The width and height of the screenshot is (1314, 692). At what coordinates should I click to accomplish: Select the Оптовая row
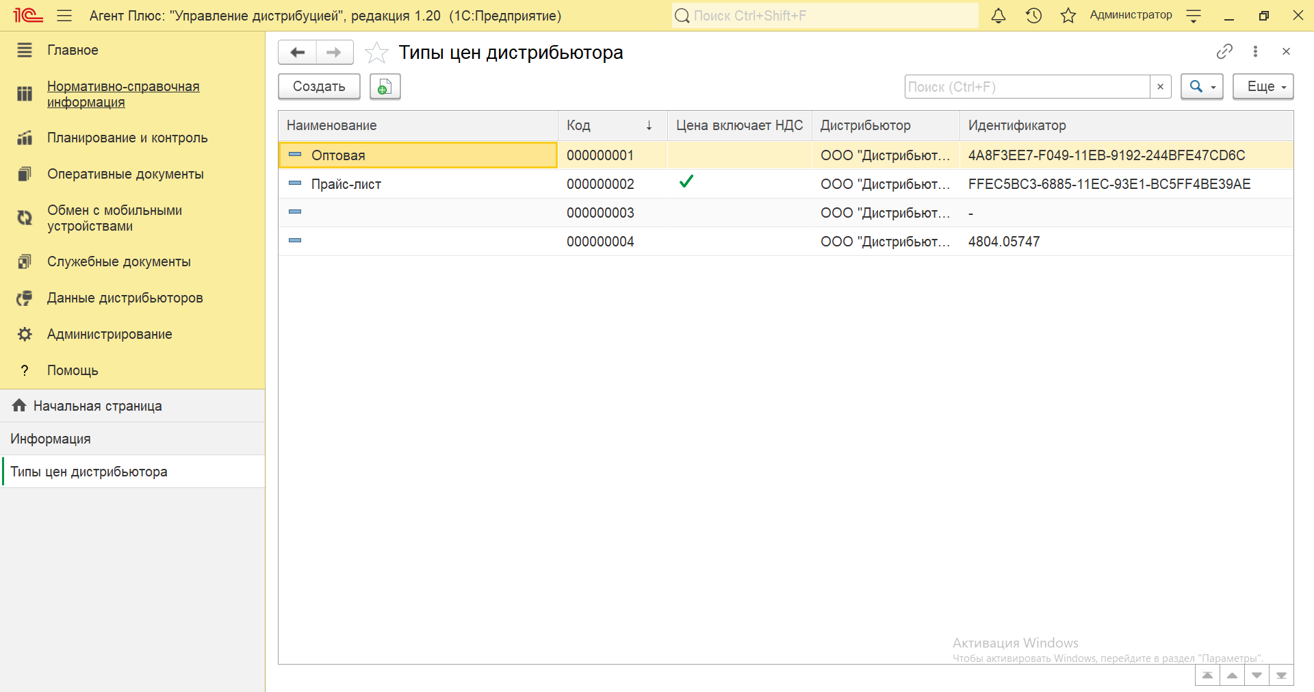point(786,155)
